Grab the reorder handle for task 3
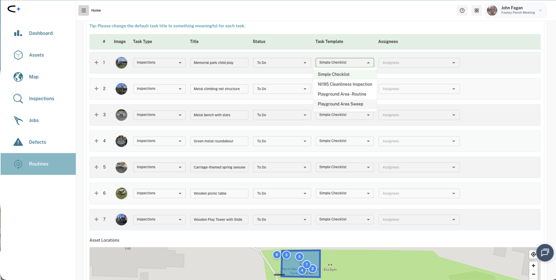Image resolution: width=556 pixels, height=280 pixels. [96, 115]
